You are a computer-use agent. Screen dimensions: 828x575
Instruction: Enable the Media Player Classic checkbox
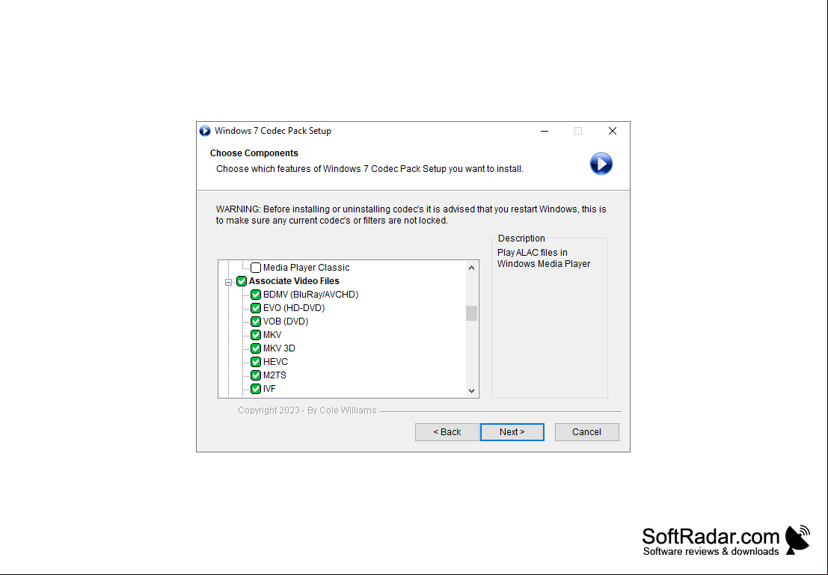coord(256,268)
